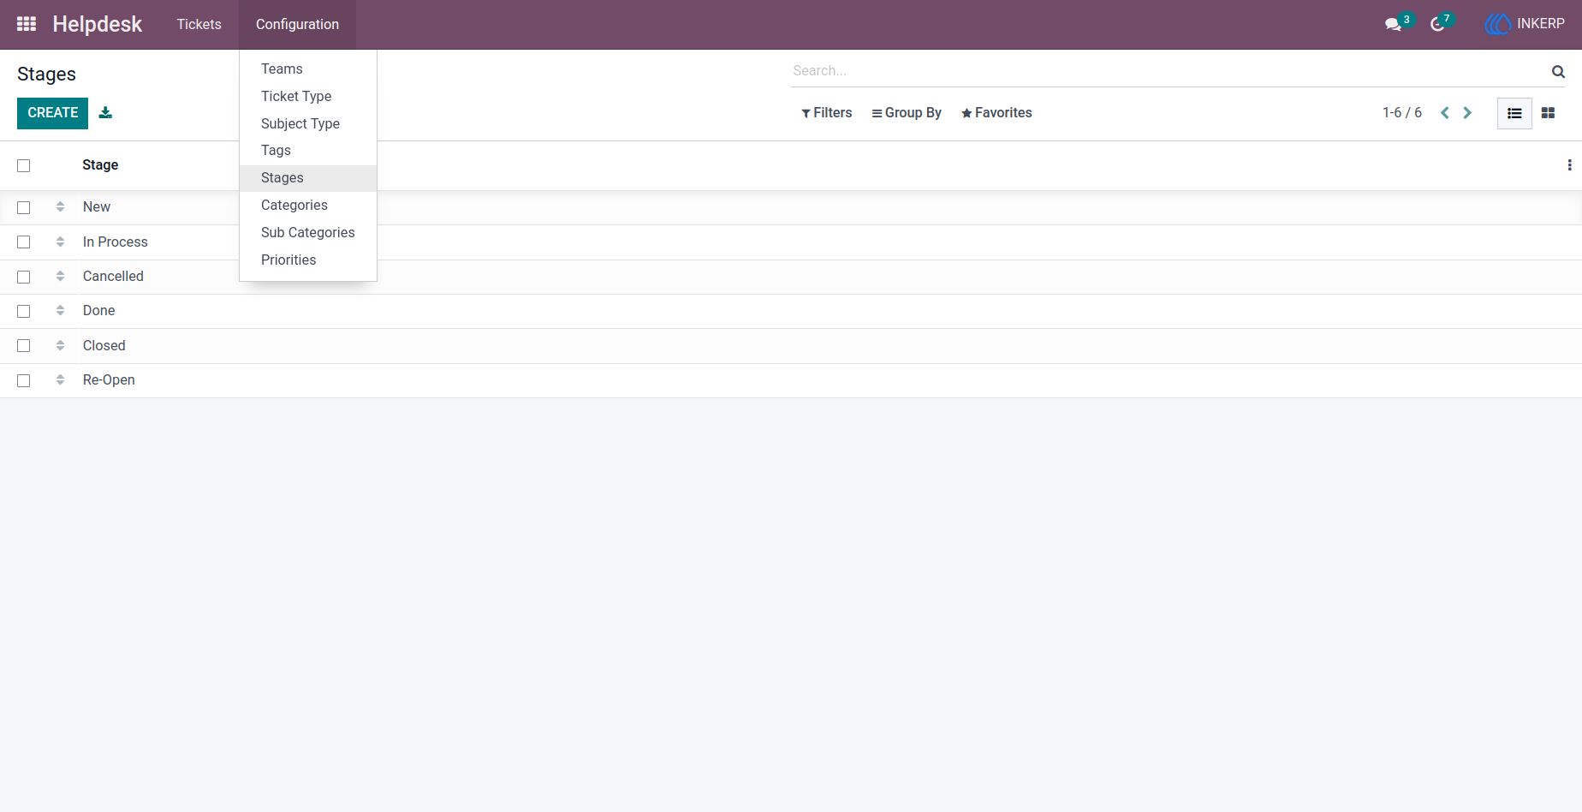Click the drag handle for Cancelled
The width and height of the screenshot is (1582, 812).
point(60,276)
